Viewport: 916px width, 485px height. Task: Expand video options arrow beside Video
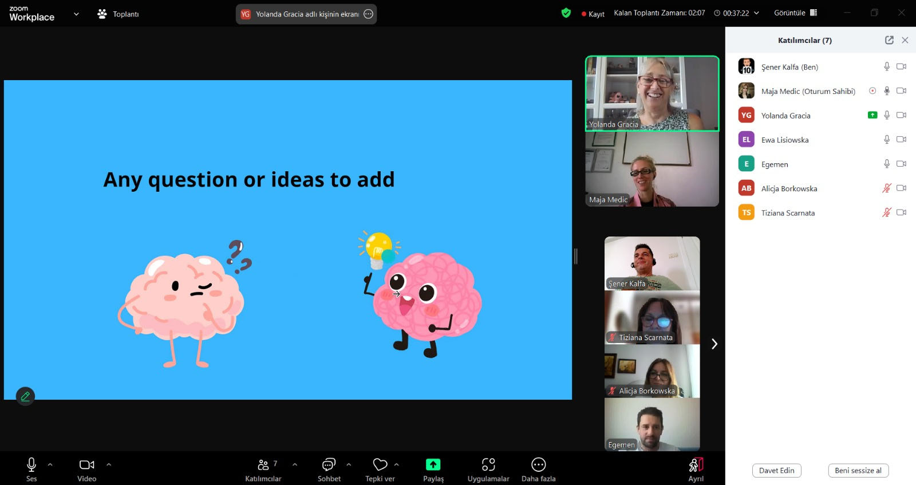(109, 464)
